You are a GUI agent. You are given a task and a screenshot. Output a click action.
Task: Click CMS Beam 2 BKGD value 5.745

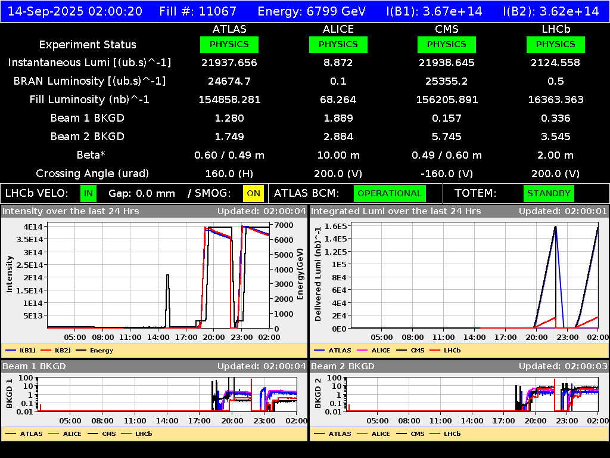tap(447, 137)
